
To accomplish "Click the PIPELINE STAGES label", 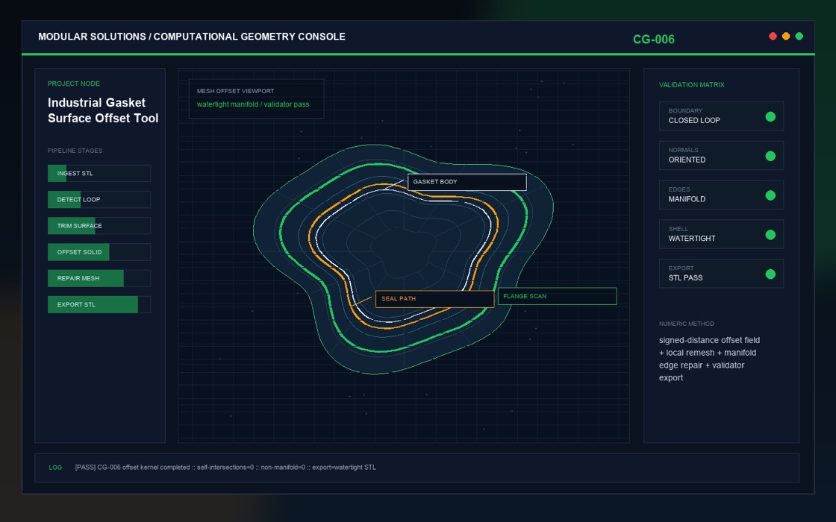I will coord(75,151).
